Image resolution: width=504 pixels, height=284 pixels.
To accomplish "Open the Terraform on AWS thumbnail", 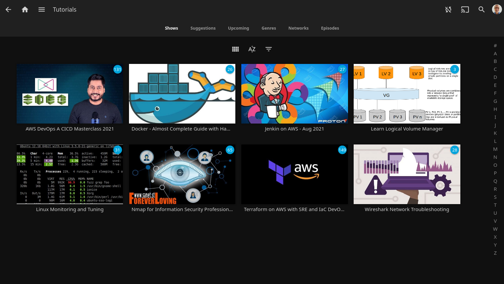I will point(295,174).
